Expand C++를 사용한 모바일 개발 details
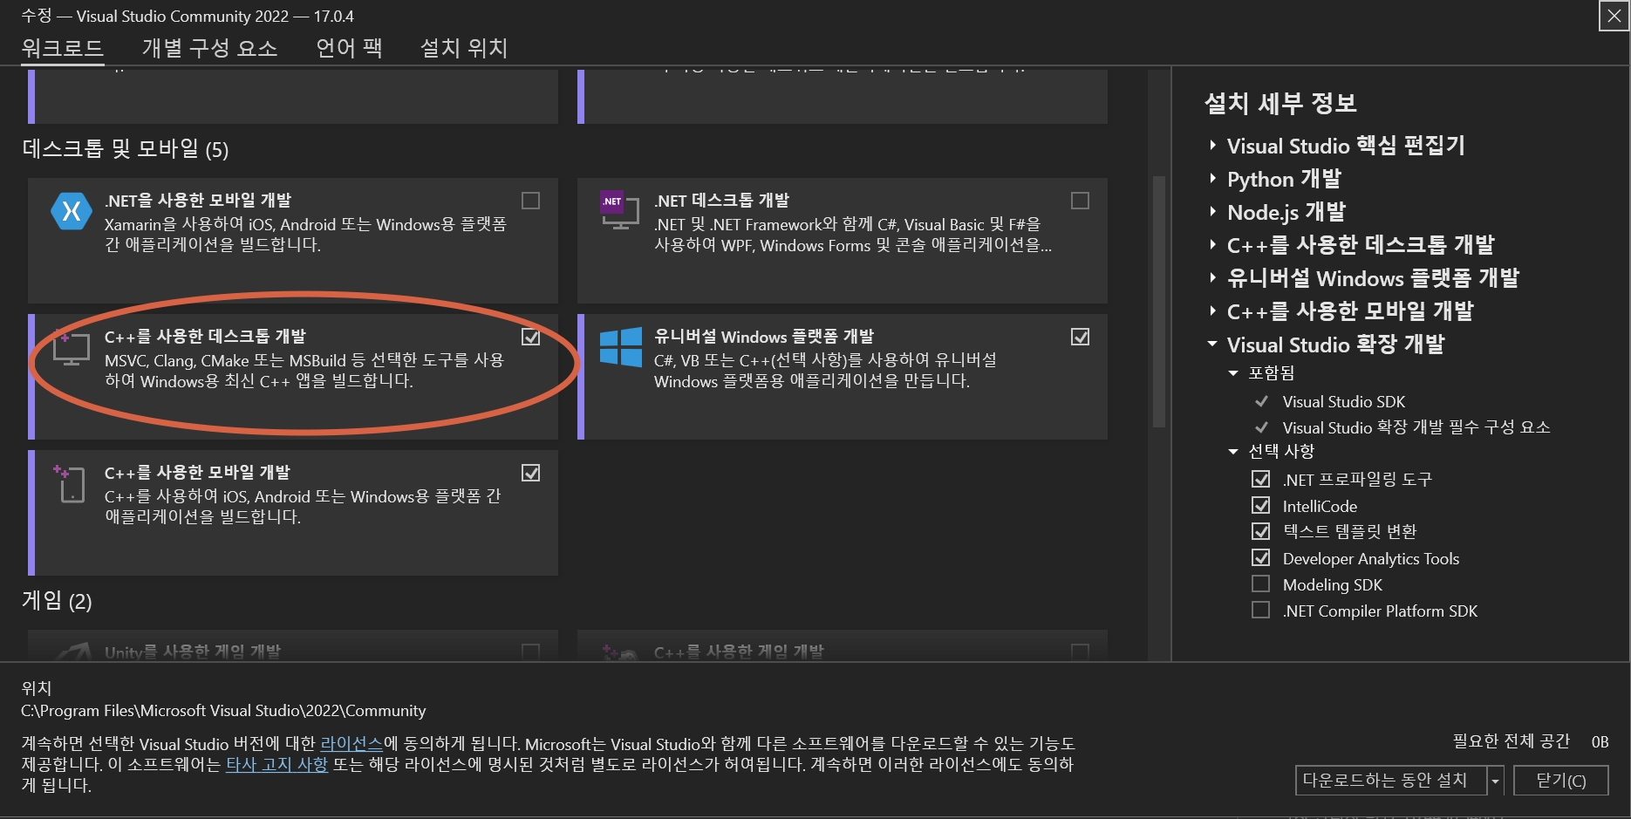 1212,311
